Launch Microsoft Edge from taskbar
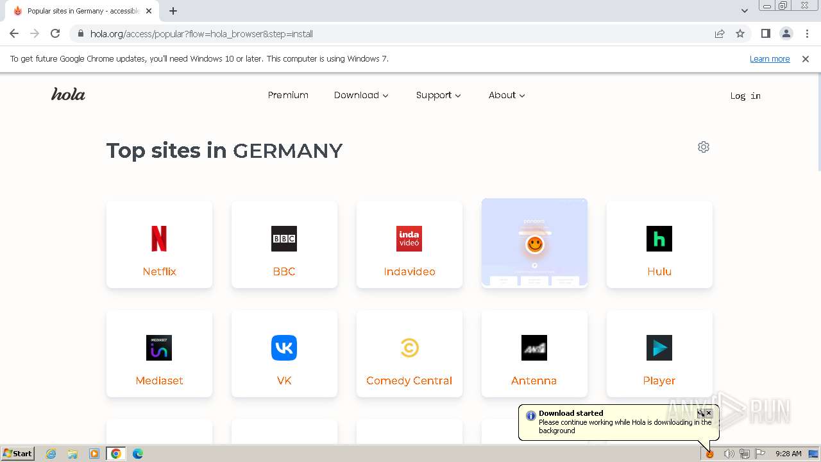The image size is (821, 462). [138, 454]
